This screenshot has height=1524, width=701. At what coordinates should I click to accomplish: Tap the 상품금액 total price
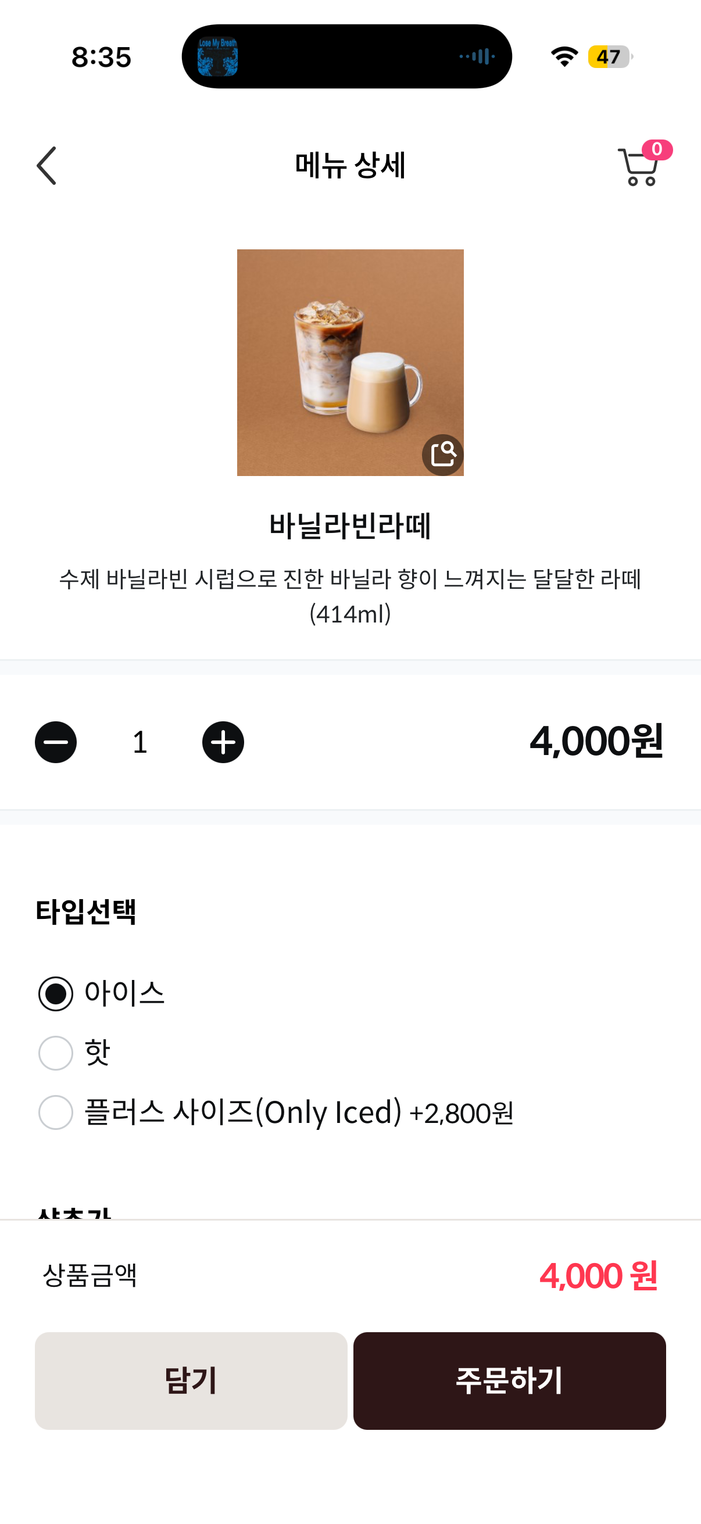[x=598, y=1275]
